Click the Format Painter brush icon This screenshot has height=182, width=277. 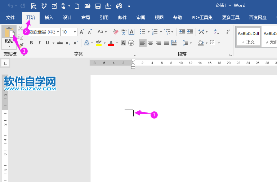pos(21,45)
